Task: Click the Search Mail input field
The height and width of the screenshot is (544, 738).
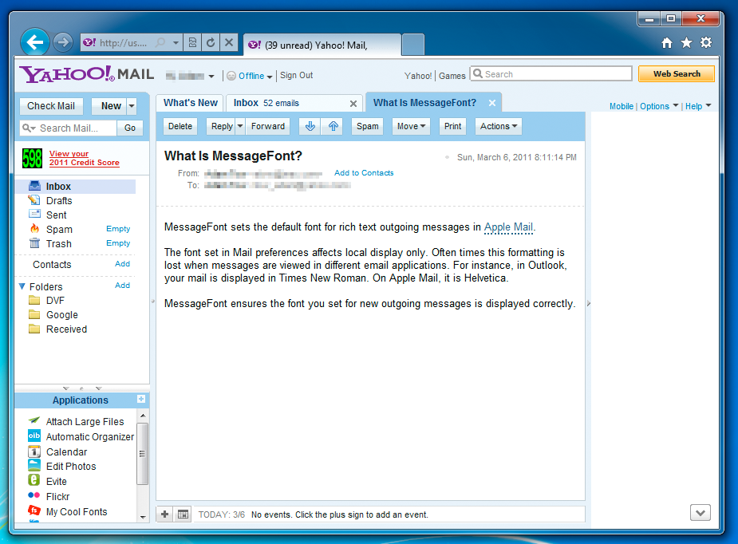Action: (69, 128)
